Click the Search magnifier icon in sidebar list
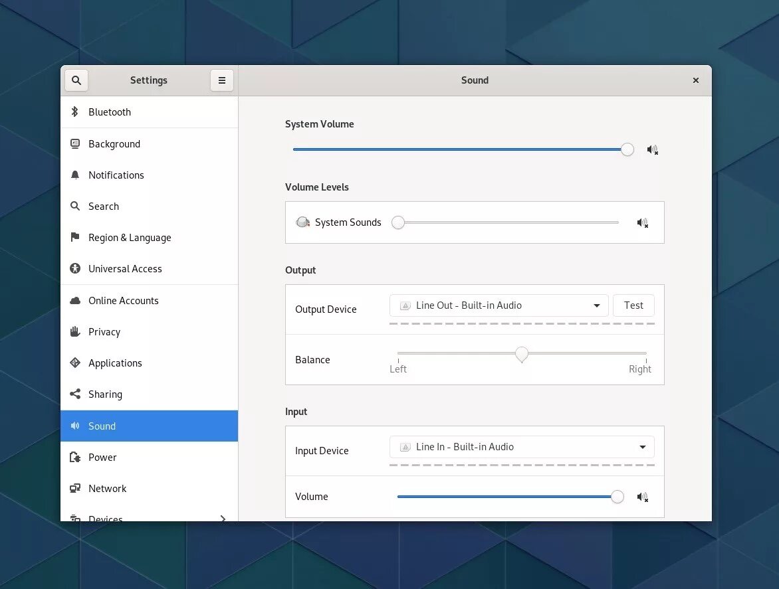 75,206
